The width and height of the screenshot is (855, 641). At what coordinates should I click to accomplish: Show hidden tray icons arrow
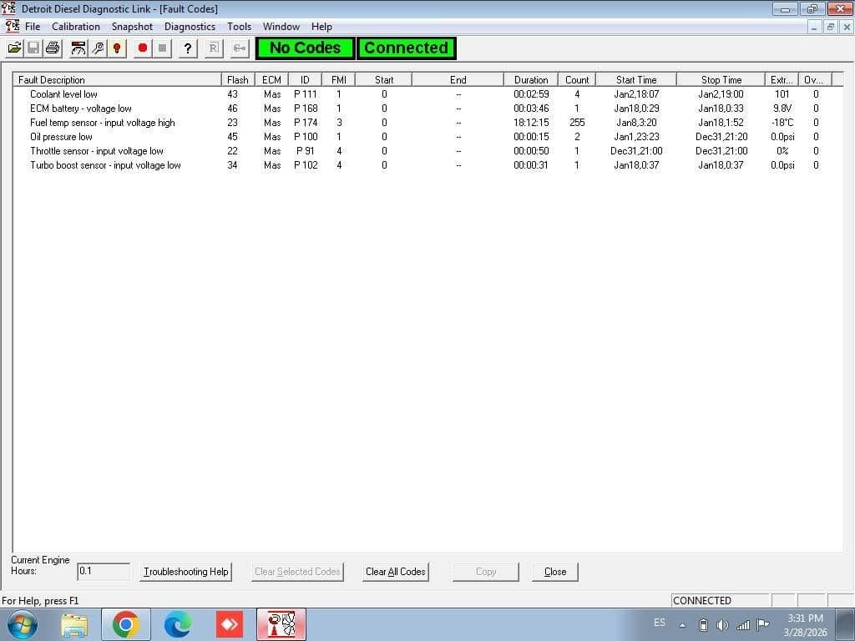click(x=682, y=625)
